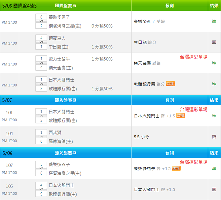Click match number 107
This screenshot has width=221, height=200.
(x=9, y=165)
